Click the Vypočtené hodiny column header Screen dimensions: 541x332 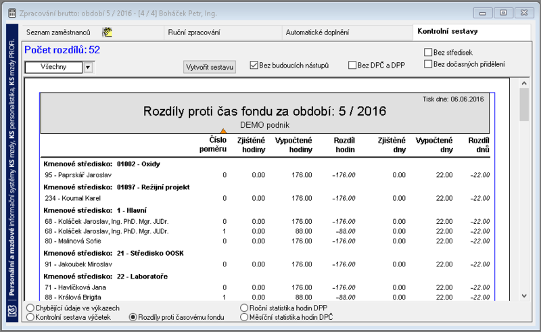coord(293,145)
